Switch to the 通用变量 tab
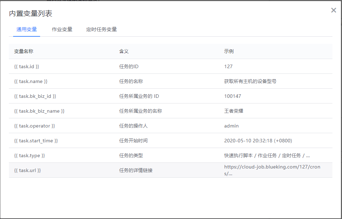Screen dimensions: 342x219 tap(27, 29)
